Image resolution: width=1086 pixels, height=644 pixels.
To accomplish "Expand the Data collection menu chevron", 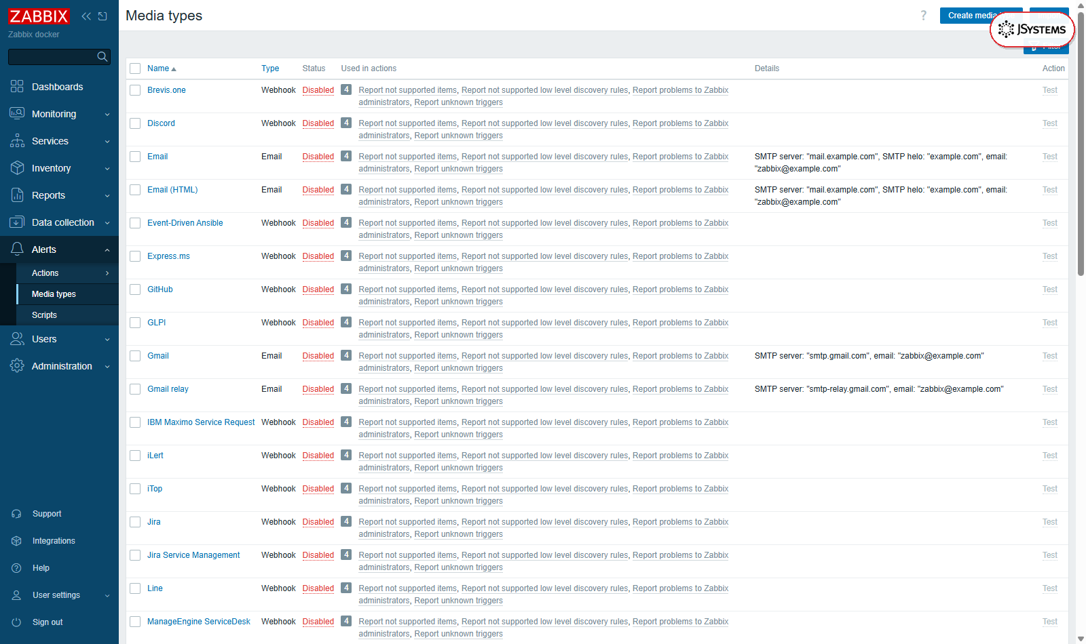I will [x=107, y=223].
